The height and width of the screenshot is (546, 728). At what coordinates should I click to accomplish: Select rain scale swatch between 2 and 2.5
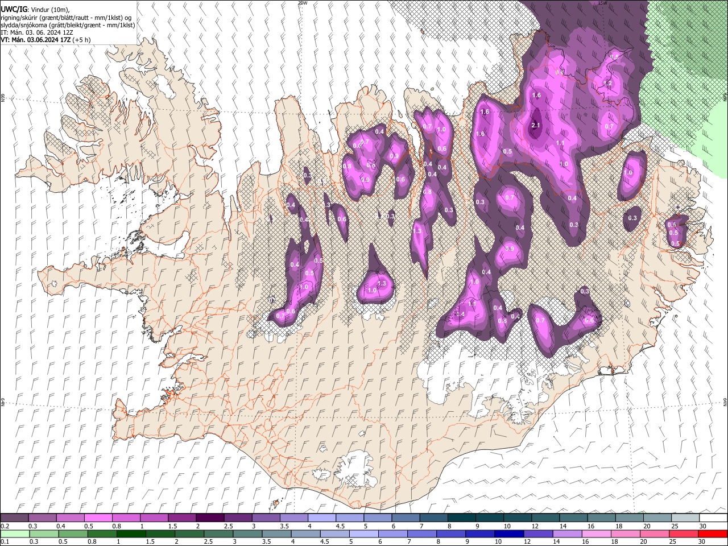pyautogui.click(x=189, y=533)
